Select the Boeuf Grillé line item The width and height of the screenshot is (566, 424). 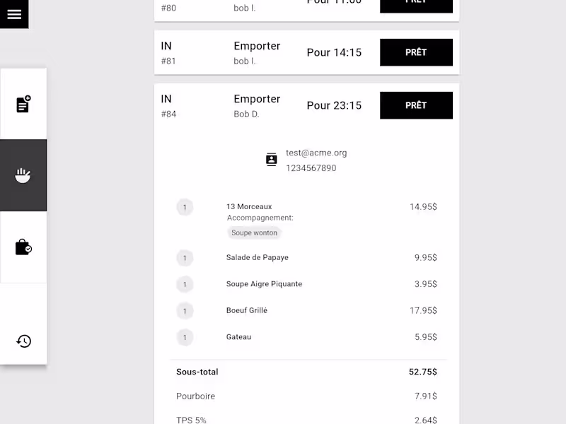[x=247, y=310]
